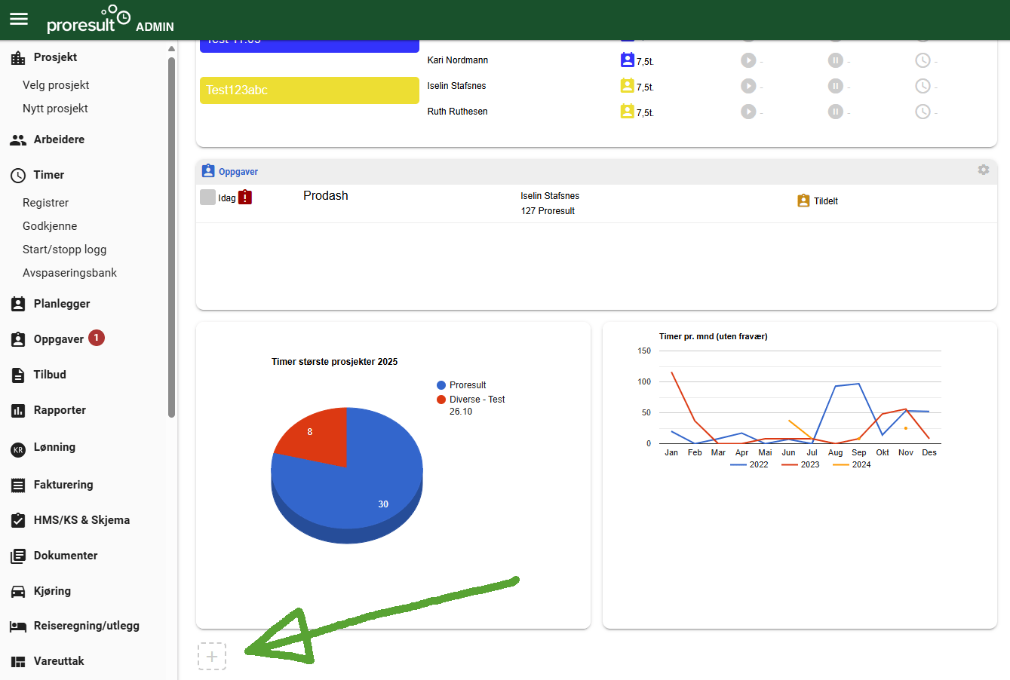The height and width of the screenshot is (680, 1010).
Task: Click 'Kari Nordmann' name
Action: [457, 60]
